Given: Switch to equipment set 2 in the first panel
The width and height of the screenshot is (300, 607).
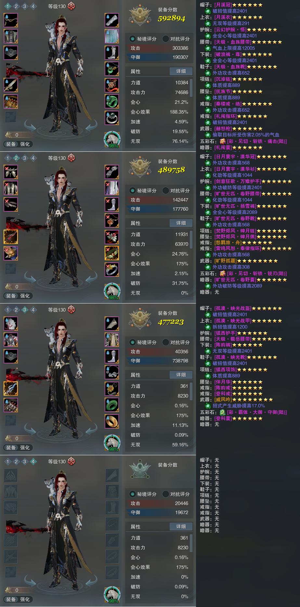Looking at the screenshot, I should [x=16, y=6].
